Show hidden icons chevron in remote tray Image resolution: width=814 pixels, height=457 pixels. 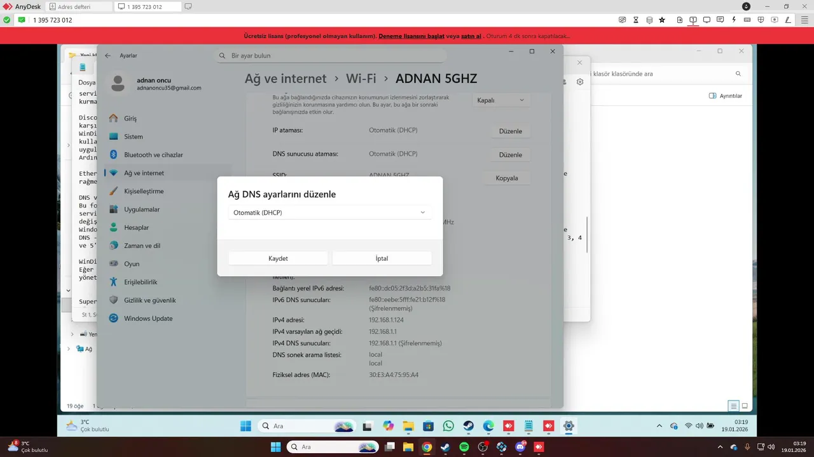click(x=659, y=426)
